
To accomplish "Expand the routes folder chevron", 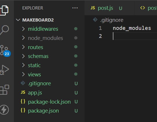I will point(23,47).
